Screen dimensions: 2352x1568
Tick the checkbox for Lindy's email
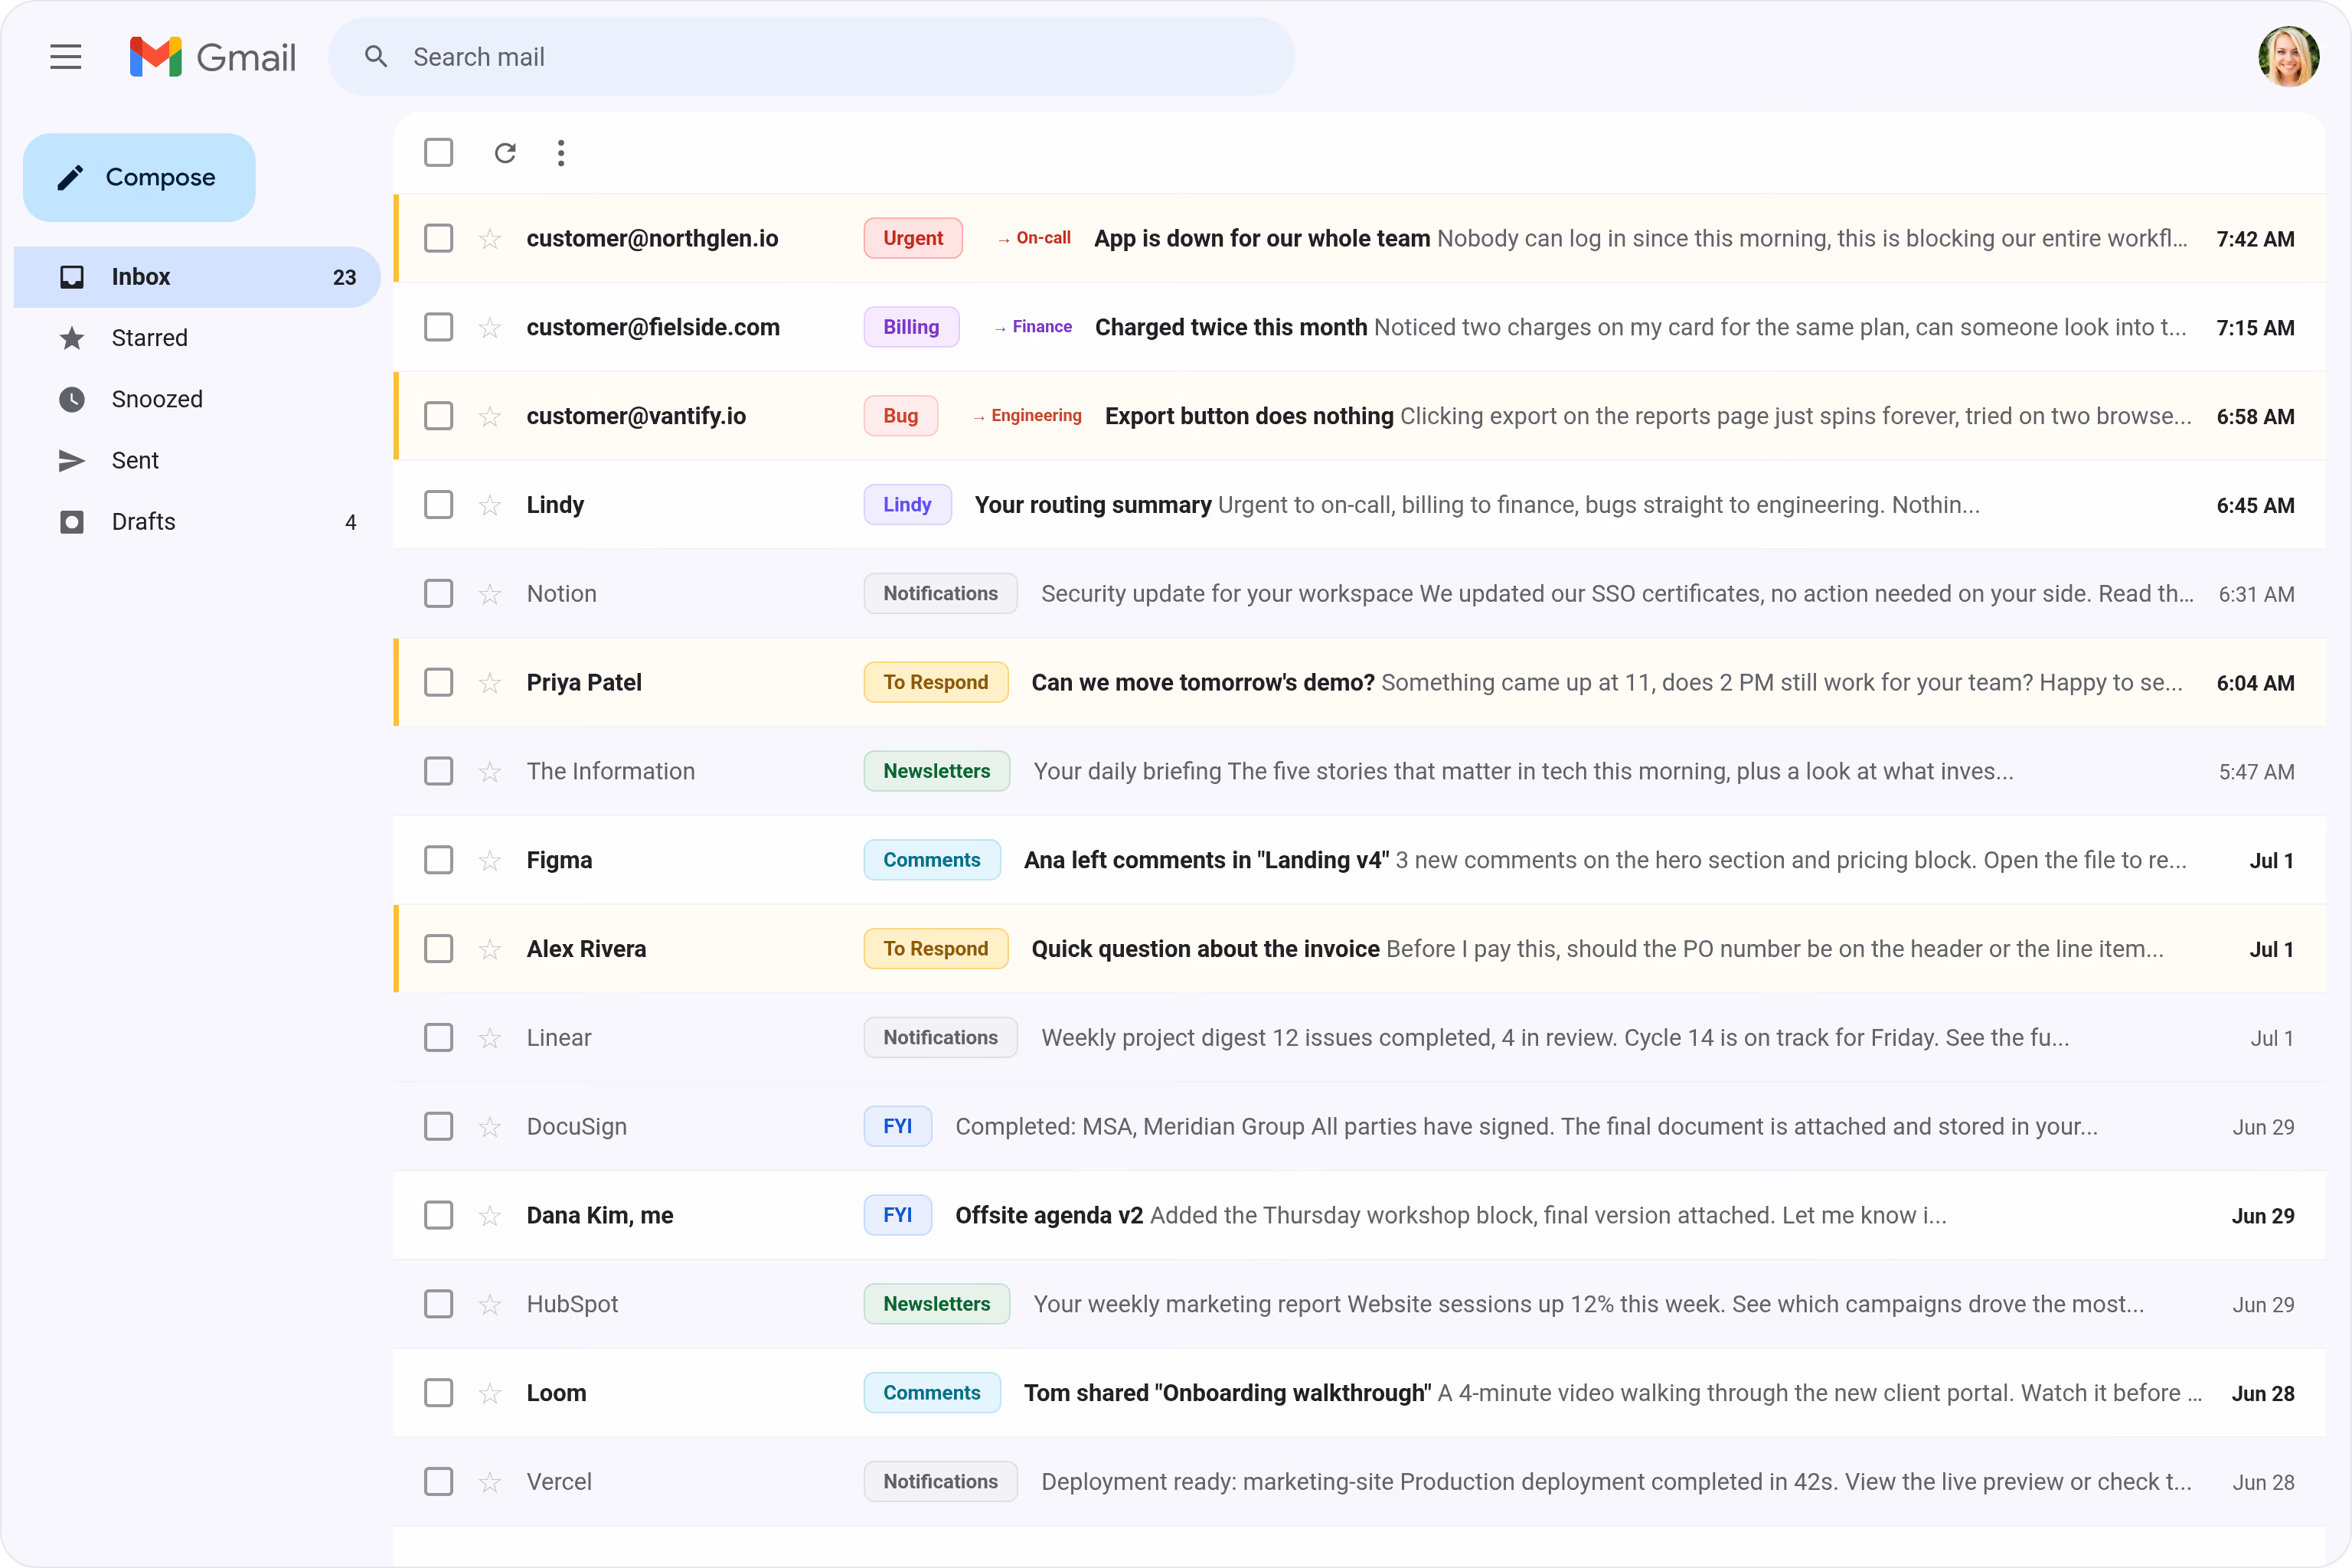438,505
